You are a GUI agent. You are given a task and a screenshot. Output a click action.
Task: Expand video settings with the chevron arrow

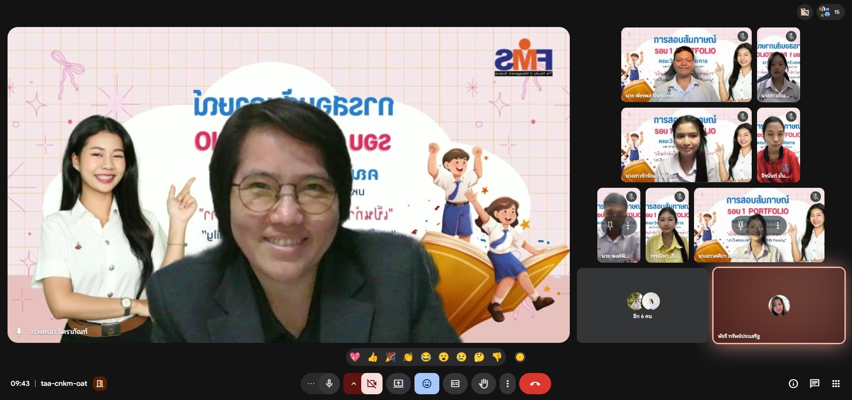[x=353, y=384]
